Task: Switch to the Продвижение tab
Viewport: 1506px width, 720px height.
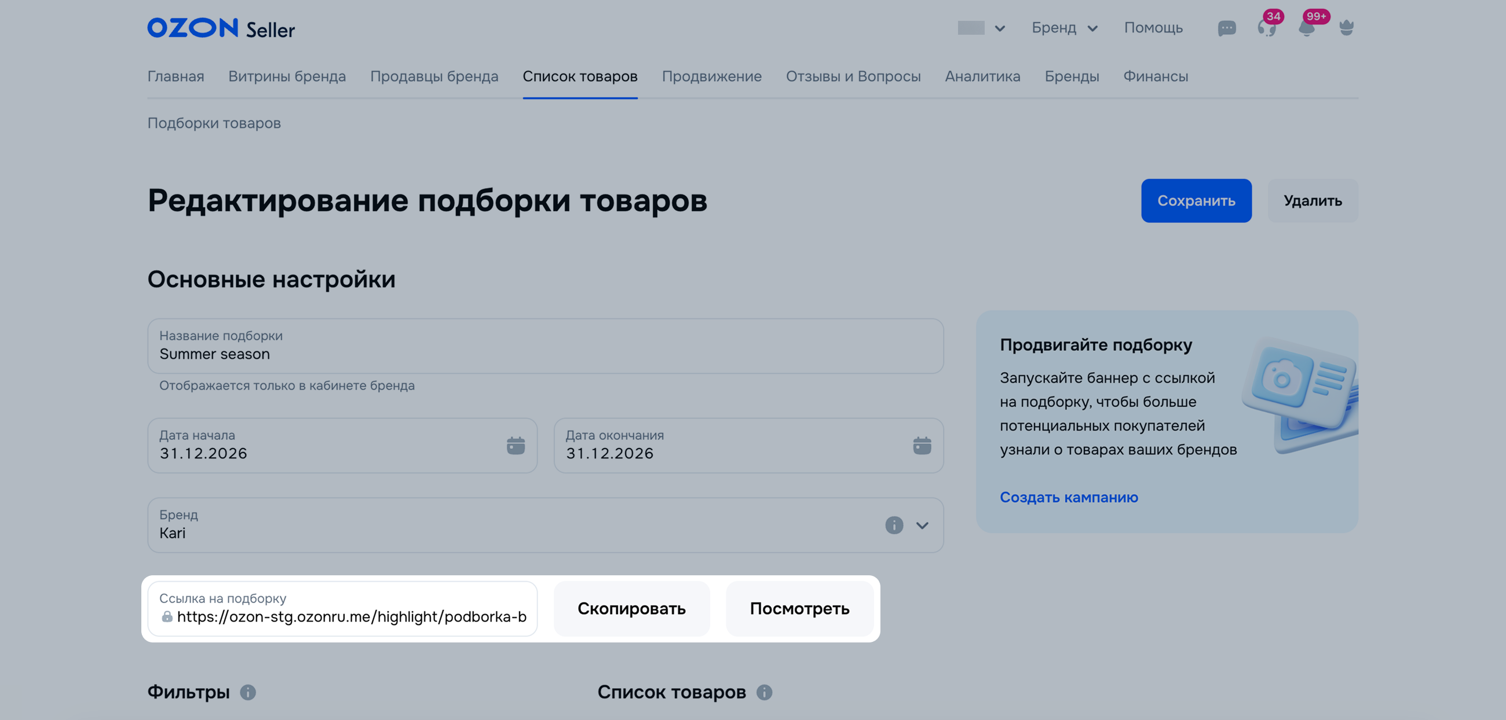Action: pos(711,76)
